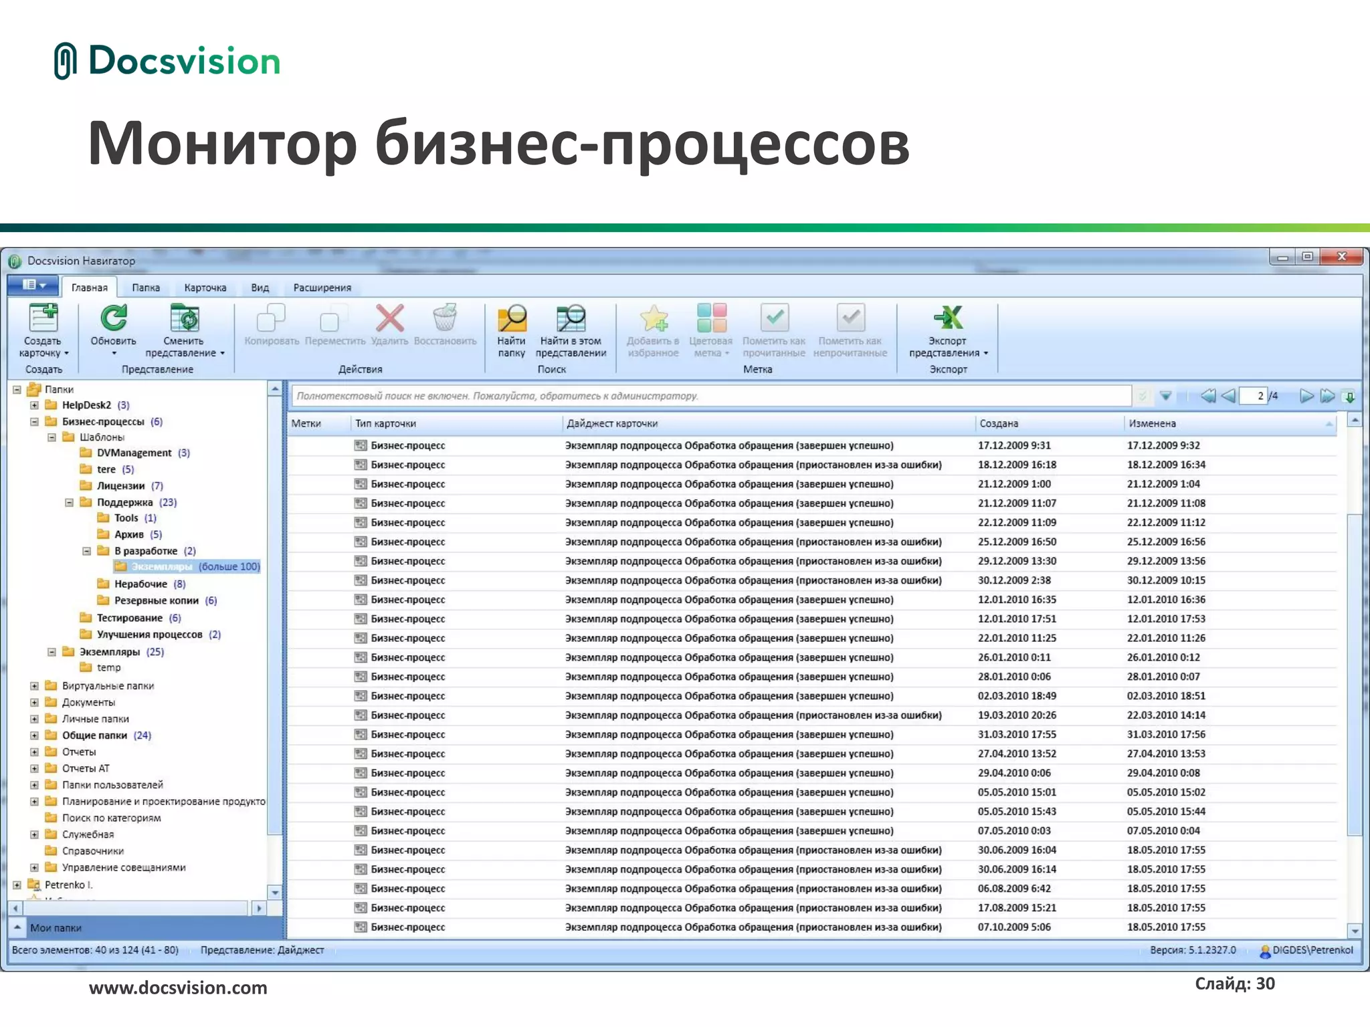
Task: Select the row created 18.12.2009 16:18
Action: tap(812, 465)
